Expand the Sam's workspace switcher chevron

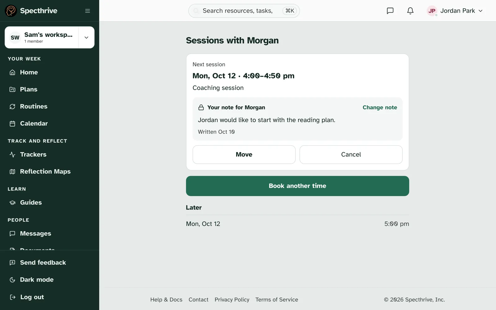[x=86, y=38]
